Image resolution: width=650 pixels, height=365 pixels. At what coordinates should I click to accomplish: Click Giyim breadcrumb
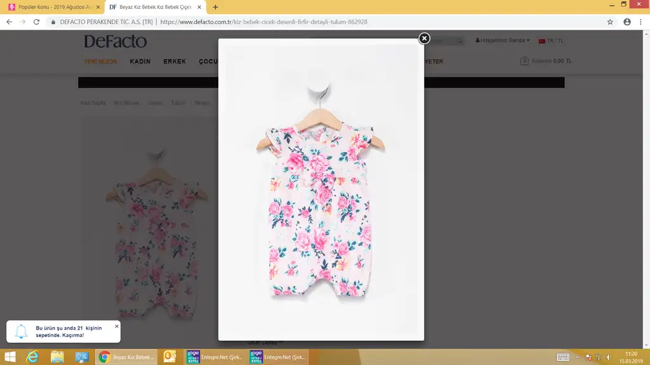coord(155,103)
